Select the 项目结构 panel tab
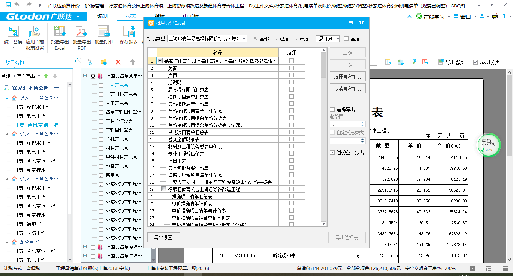513x276 pixels. pyautogui.click(x=15, y=62)
